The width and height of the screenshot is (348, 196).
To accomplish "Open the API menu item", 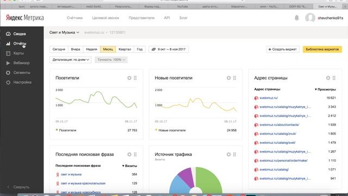I will click(x=167, y=18).
